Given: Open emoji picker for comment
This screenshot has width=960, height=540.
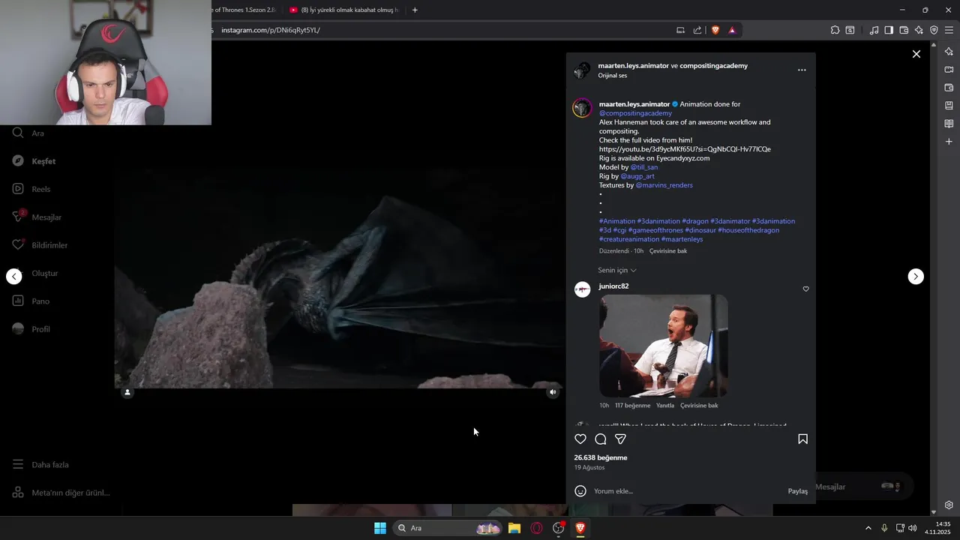Looking at the screenshot, I should 580,491.
